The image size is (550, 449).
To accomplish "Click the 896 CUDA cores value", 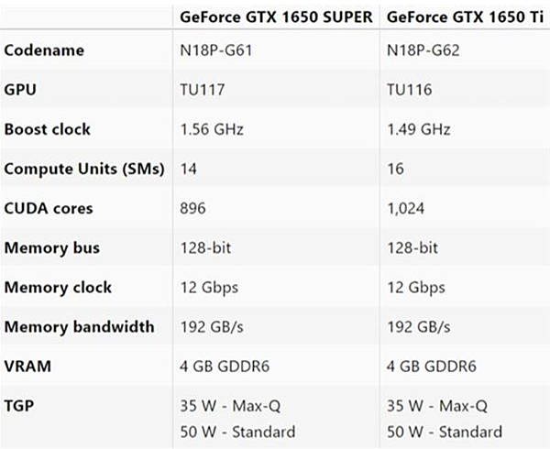I will (192, 208).
